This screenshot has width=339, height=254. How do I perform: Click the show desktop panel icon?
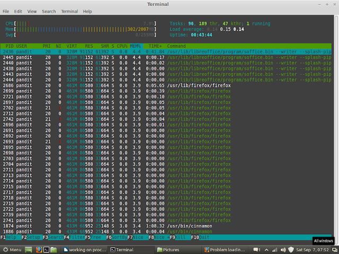click(x=28, y=250)
